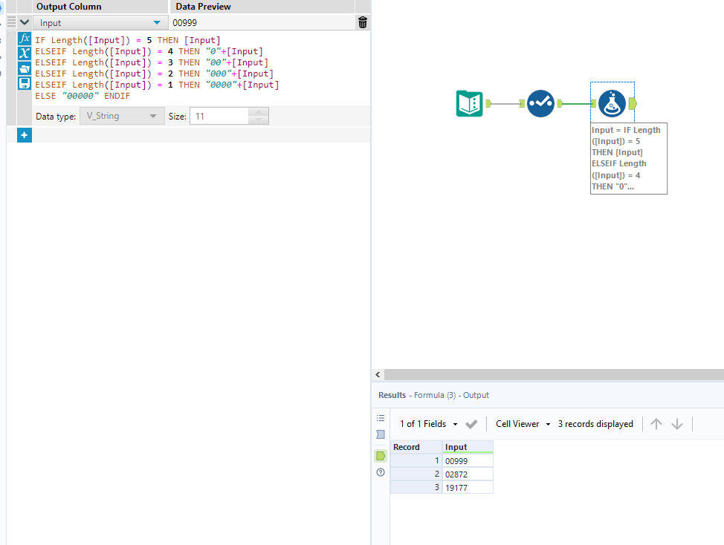Click the down navigation arrow in Results
Viewport: 724px width, 545px height.
(677, 423)
